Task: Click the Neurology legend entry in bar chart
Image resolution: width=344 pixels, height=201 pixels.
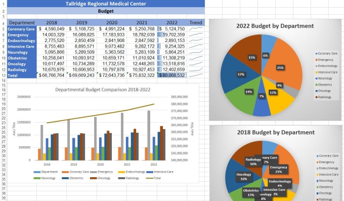Action: click(45, 178)
